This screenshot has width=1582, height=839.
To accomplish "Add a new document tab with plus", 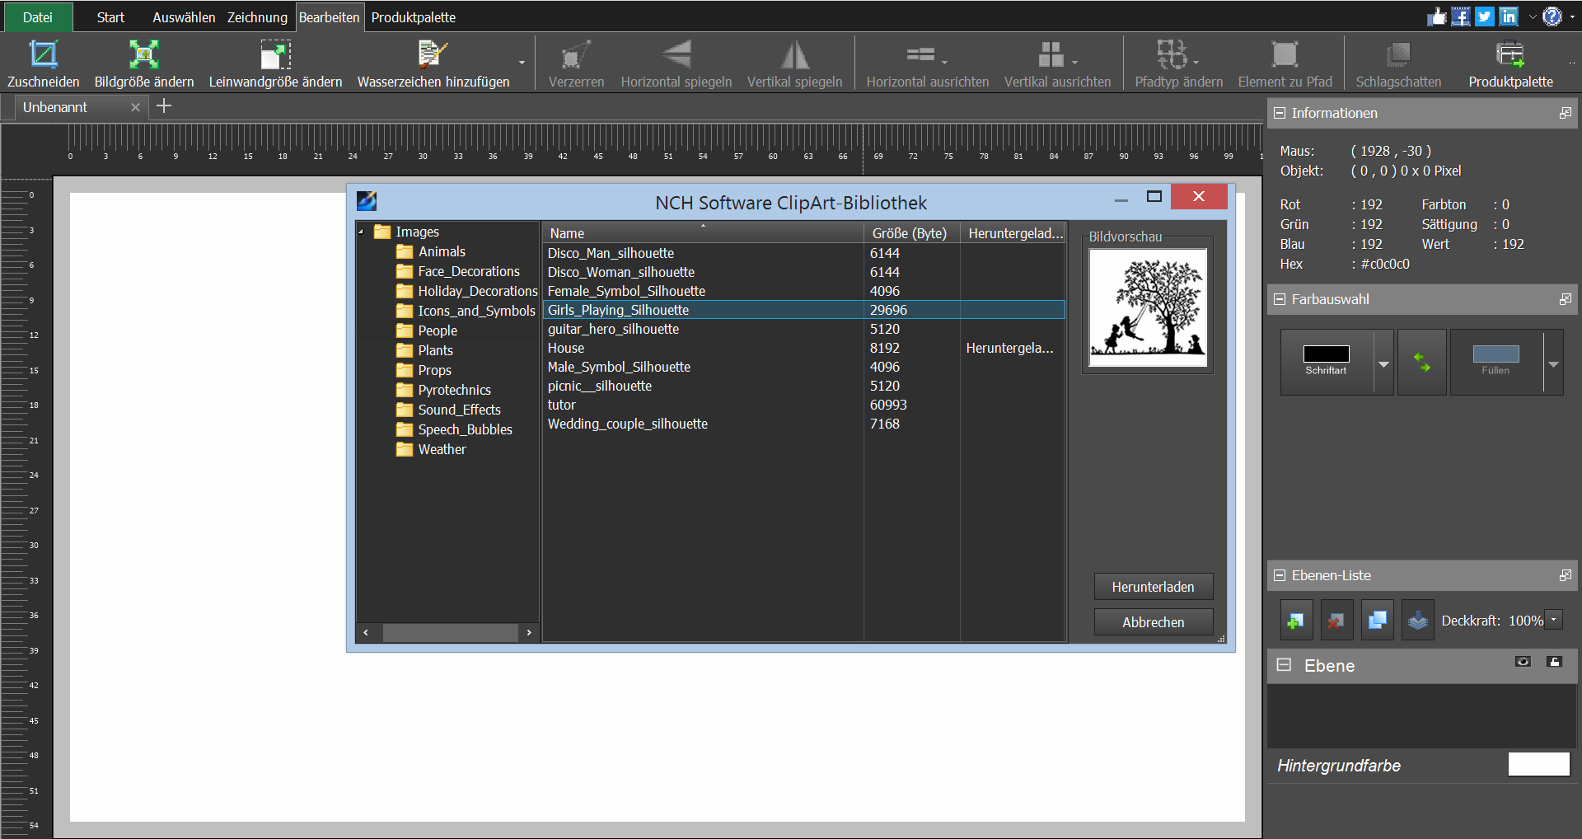I will 164,105.
